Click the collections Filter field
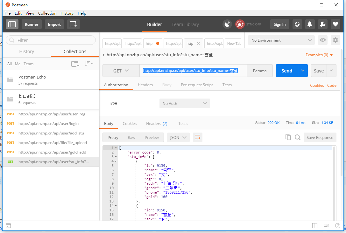346x233 pixels. coord(51,40)
